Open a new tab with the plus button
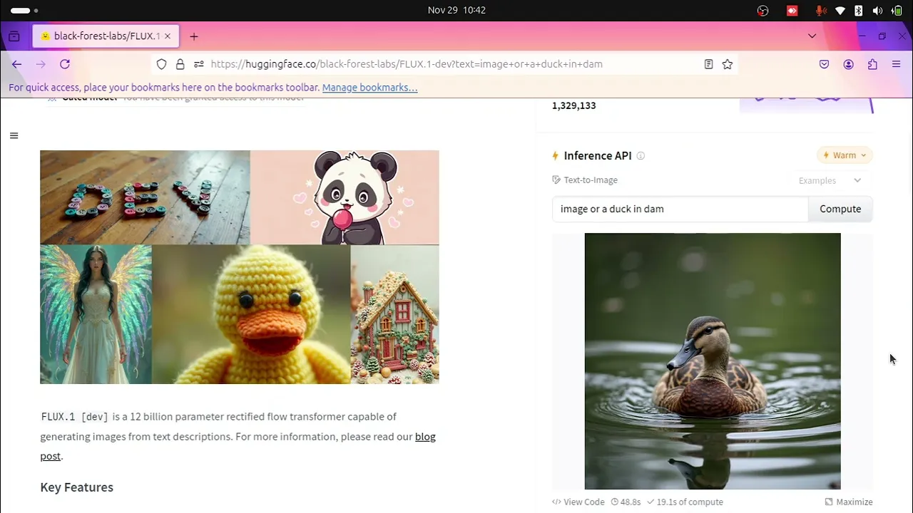Image resolution: width=913 pixels, height=513 pixels. click(x=194, y=36)
